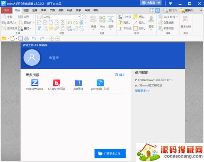The image size is (204, 162).
Task: Launch the pdf虚拟打印机 recommended tool
Action: [100, 85]
